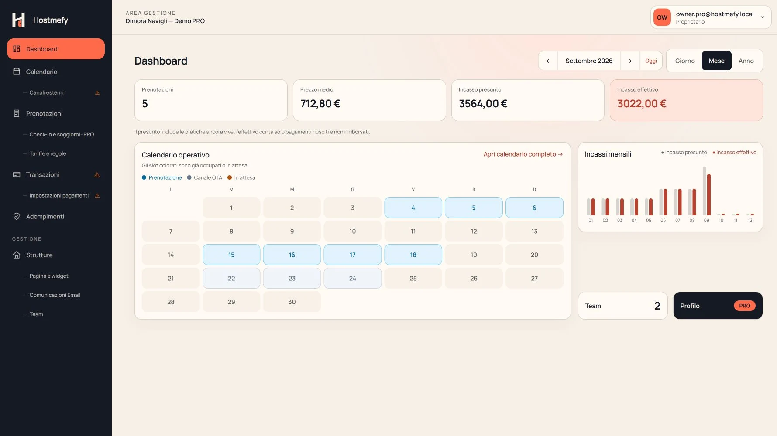Open Check-in e soggiorni PRO
This screenshot has height=436, width=777.
pos(61,134)
